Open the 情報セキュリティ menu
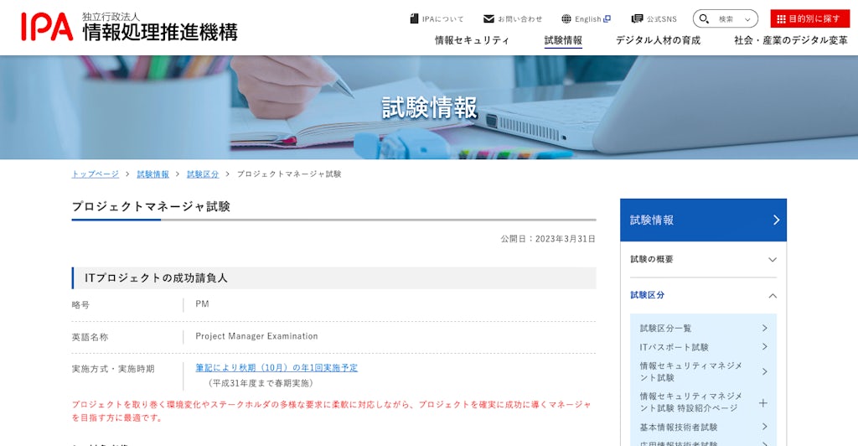This screenshot has width=858, height=446. (472, 40)
